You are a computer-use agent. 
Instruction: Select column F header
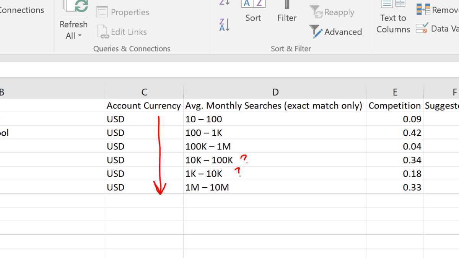coord(441,92)
